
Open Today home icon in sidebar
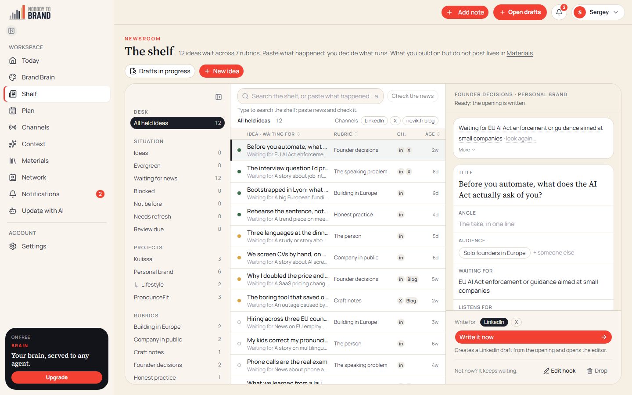[x=13, y=61]
